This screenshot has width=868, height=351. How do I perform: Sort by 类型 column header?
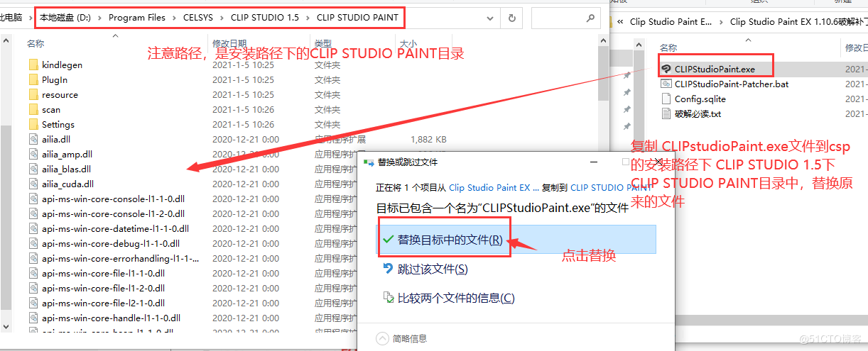point(323,43)
